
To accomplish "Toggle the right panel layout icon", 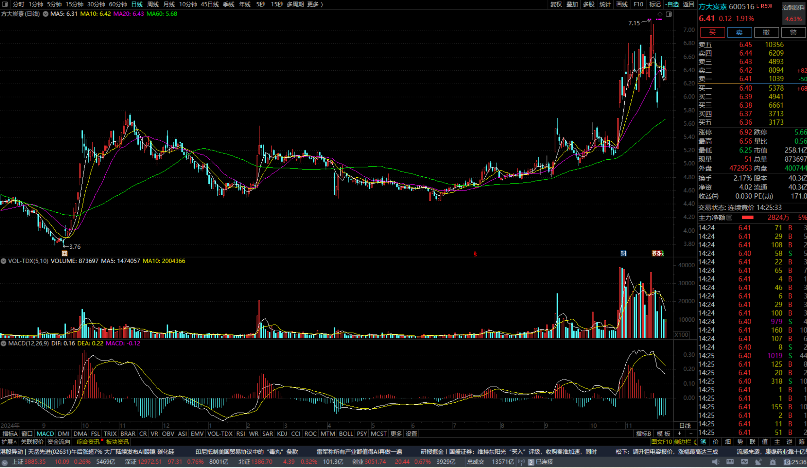I will (x=669, y=14).
